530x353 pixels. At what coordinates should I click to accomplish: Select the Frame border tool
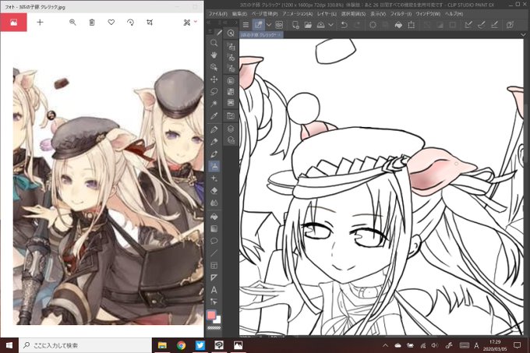pyautogui.click(x=214, y=266)
